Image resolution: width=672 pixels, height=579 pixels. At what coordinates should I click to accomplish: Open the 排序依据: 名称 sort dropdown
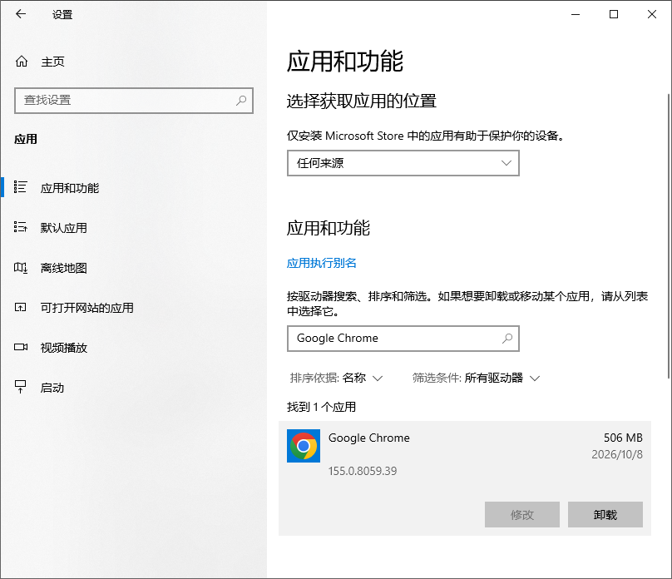pos(336,378)
